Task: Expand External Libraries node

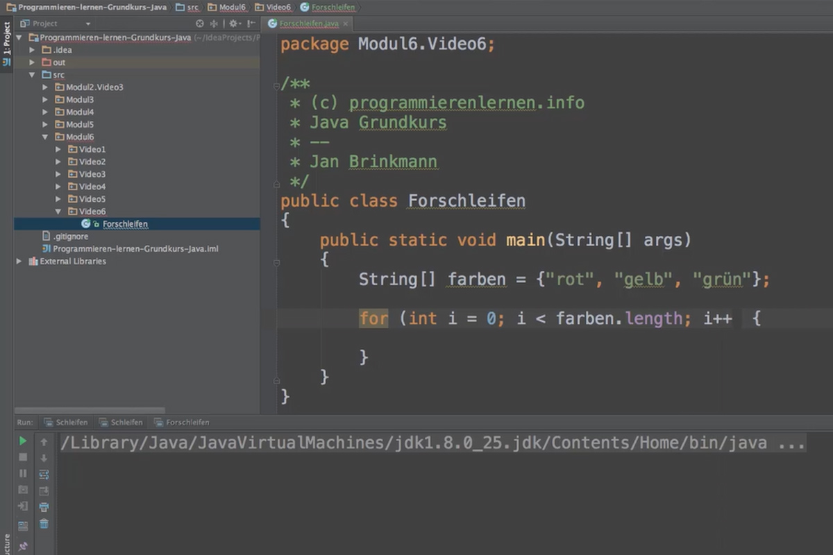Action: pos(19,262)
